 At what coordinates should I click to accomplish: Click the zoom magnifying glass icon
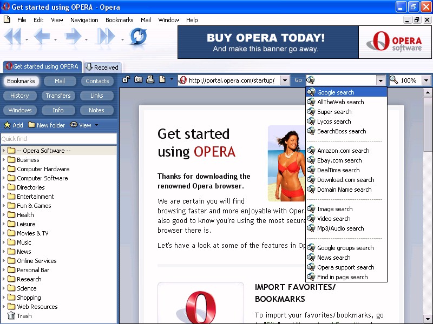[x=393, y=80]
